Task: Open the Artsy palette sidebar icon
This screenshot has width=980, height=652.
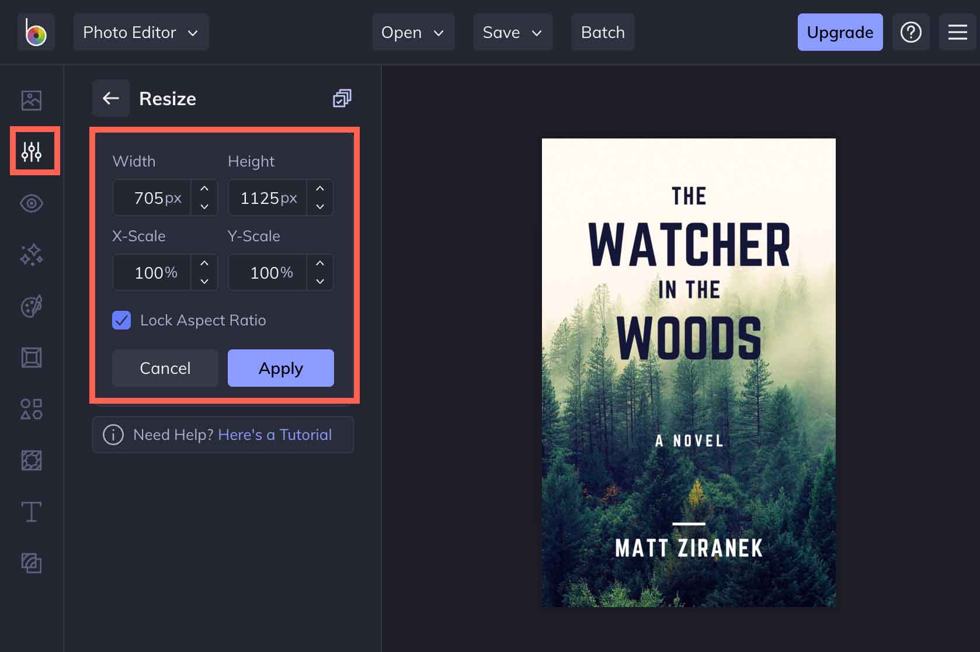Action: coord(32,306)
